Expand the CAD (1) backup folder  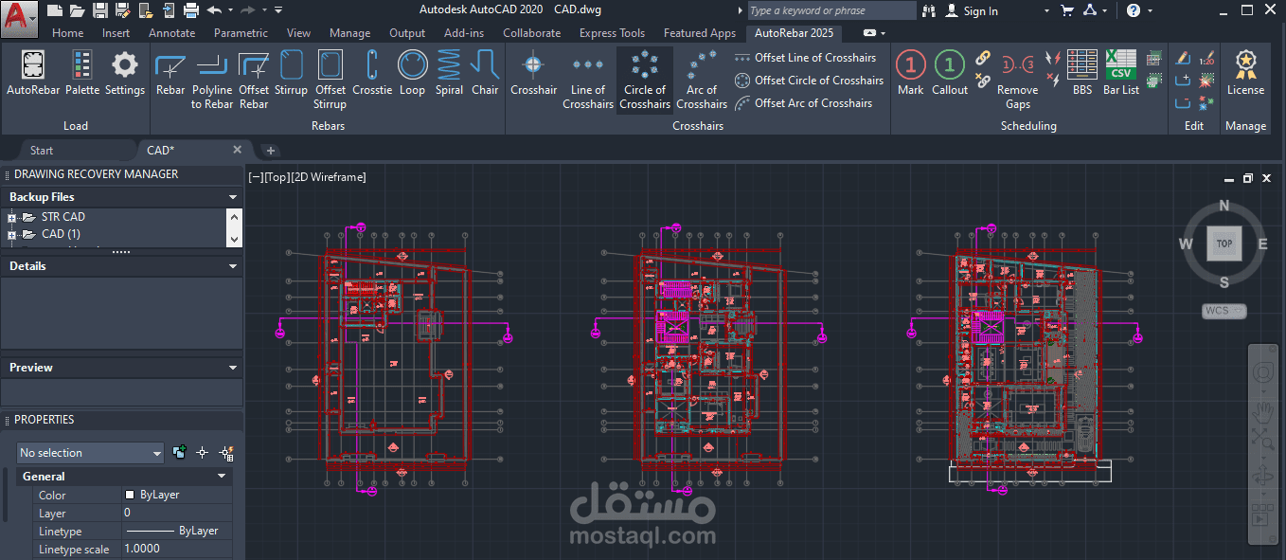coord(11,234)
